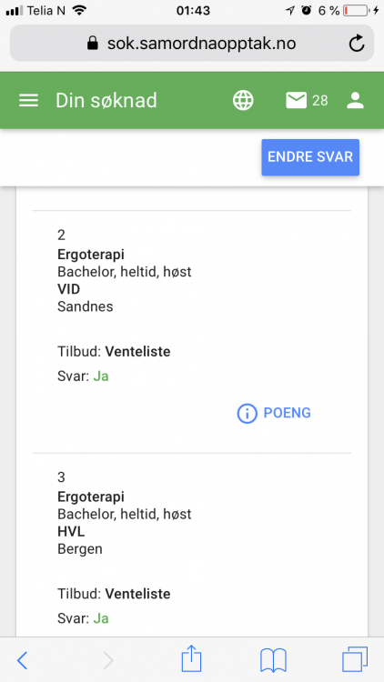Open the Safari tabs overview icon

pyautogui.click(x=355, y=659)
